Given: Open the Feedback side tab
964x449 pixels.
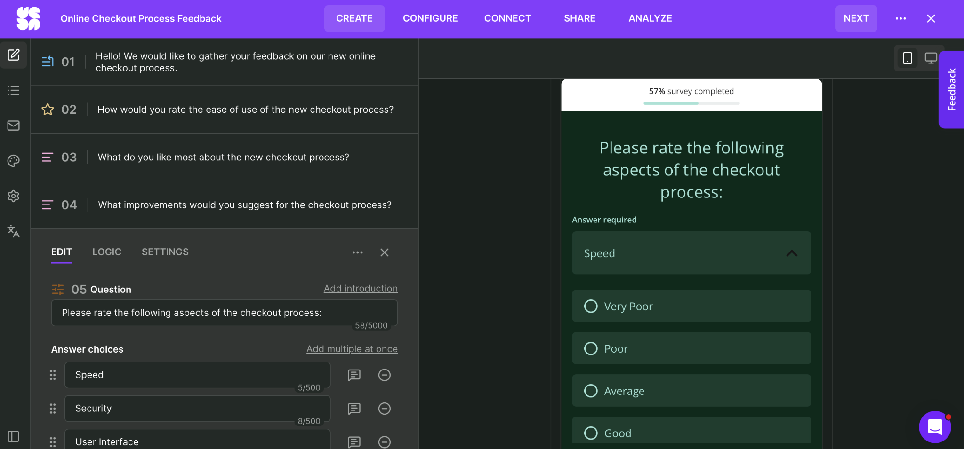Looking at the screenshot, I should pyautogui.click(x=951, y=89).
